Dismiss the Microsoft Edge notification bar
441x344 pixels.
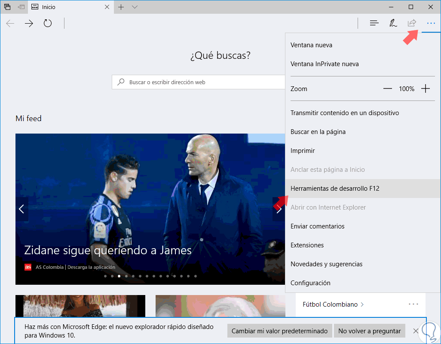pos(416,331)
